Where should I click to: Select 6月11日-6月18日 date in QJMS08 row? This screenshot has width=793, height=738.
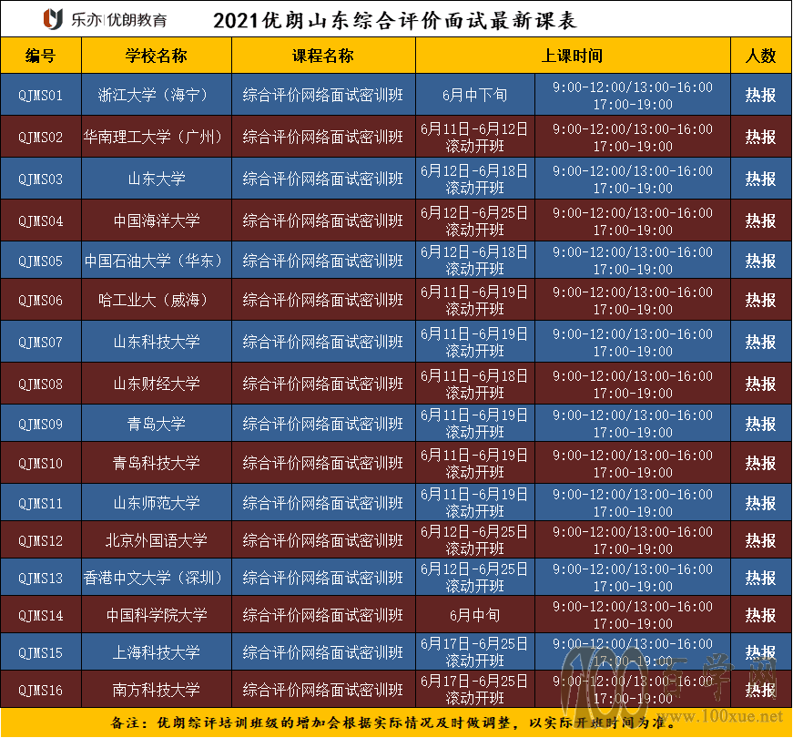click(474, 376)
